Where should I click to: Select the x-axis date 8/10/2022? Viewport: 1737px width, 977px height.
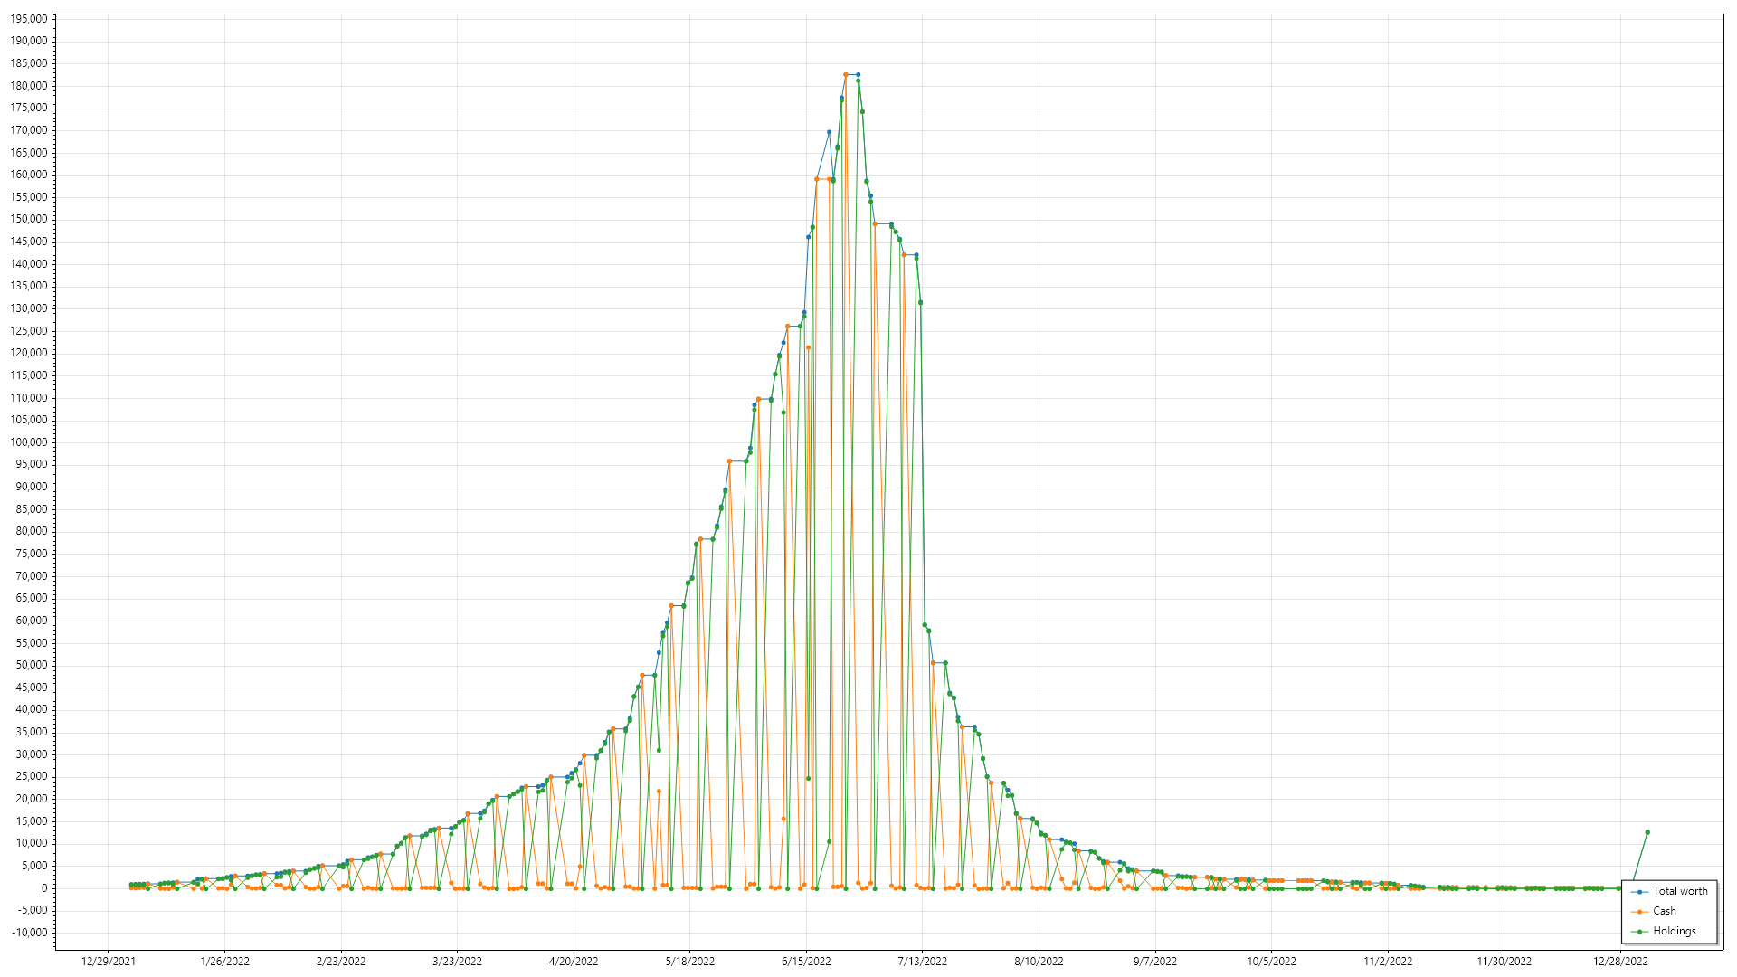pyautogui.click(x=1039, y=962)
